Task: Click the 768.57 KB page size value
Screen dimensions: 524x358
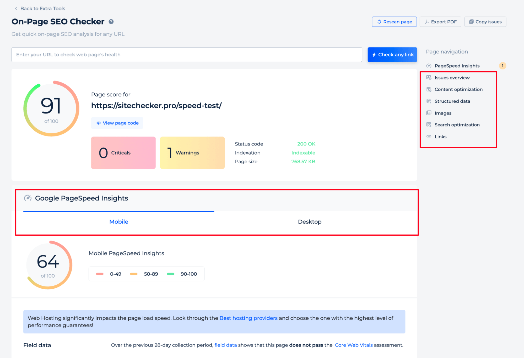Action: pos(303,162)
